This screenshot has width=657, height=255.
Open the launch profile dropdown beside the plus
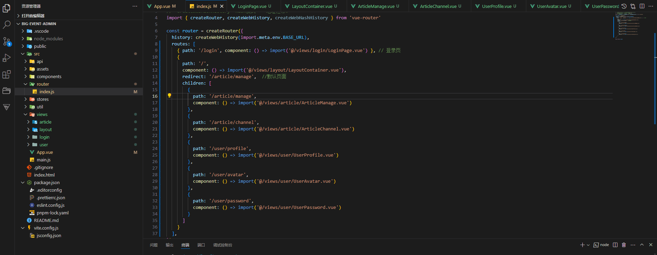[x=588, y=245]
